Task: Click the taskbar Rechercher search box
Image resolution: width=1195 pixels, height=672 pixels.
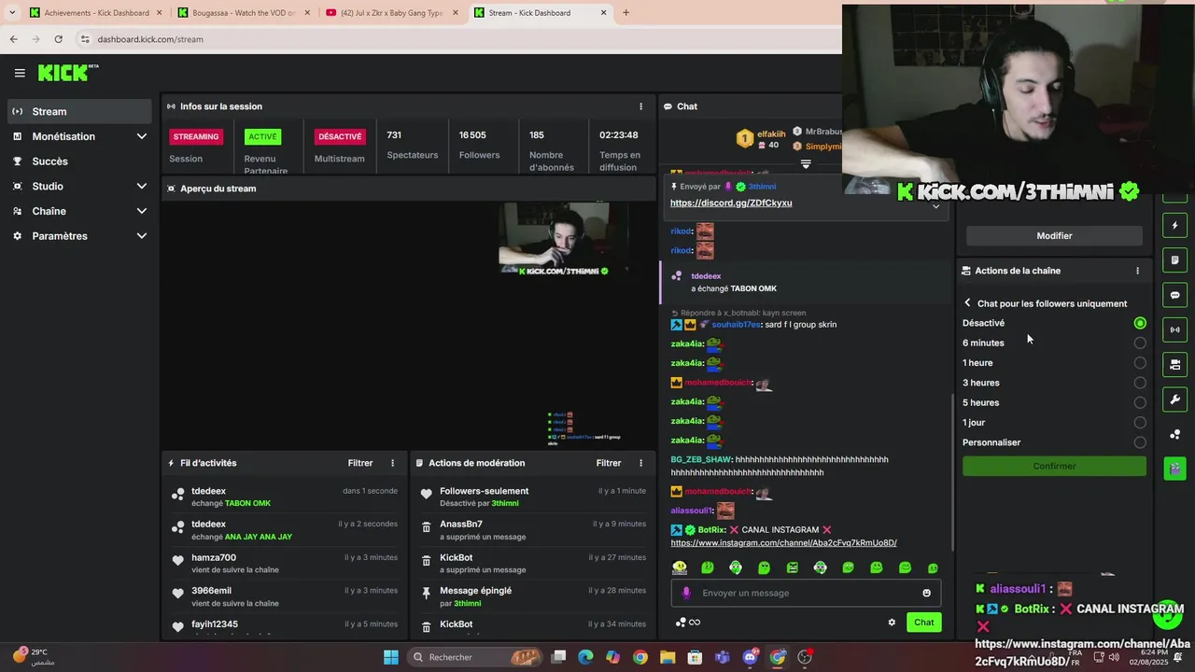Action: point(476,657)
